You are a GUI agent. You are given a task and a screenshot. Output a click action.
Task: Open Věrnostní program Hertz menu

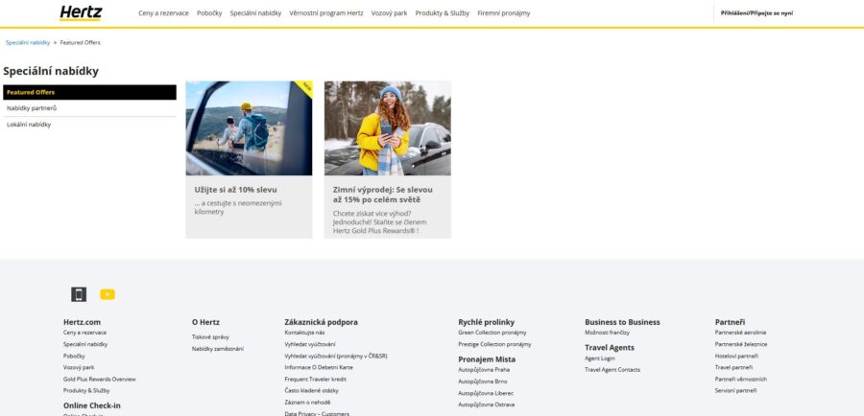click(326, 13)
